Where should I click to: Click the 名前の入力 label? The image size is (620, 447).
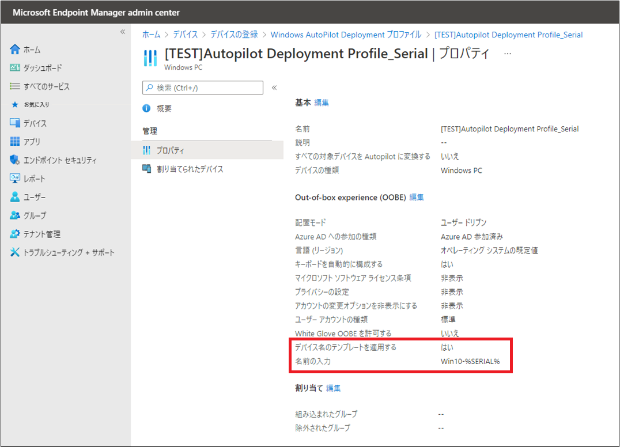[313, 361]
